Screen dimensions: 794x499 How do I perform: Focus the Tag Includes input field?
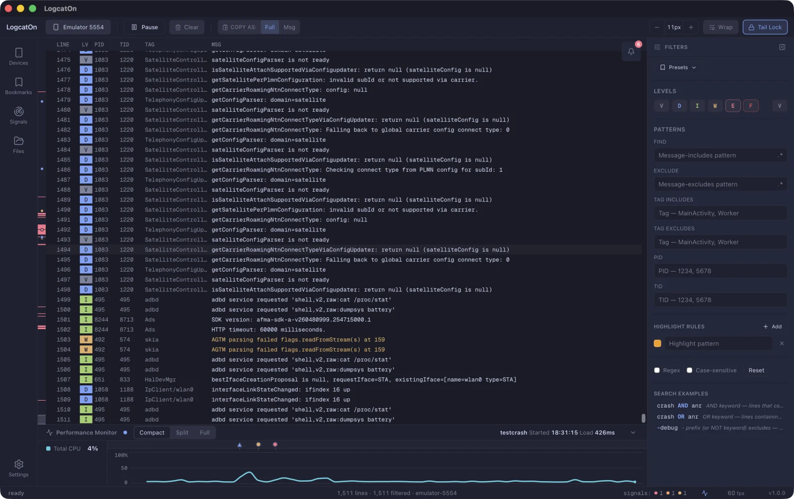coord(721,213)
